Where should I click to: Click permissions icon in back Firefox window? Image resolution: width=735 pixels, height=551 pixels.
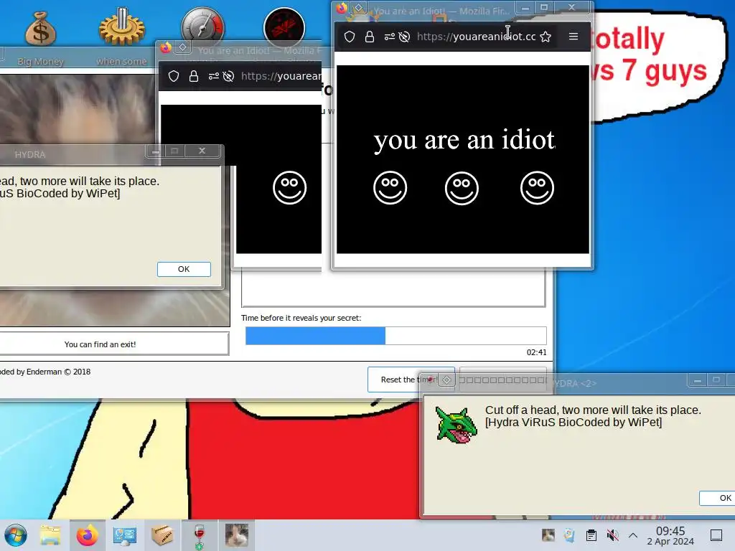click(213, 76)
